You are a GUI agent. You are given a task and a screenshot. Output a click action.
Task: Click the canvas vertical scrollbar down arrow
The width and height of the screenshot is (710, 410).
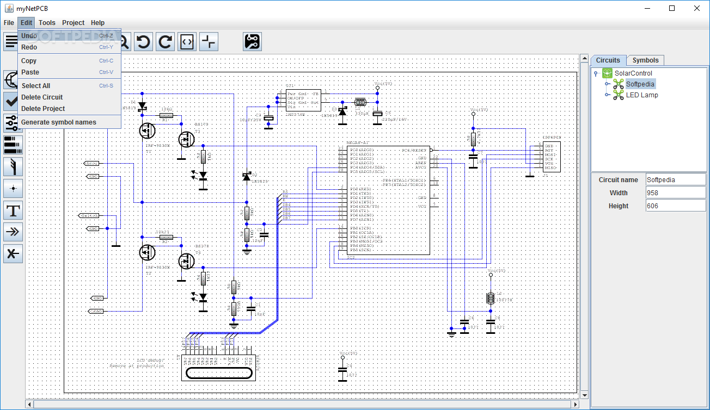click(585, 395)
